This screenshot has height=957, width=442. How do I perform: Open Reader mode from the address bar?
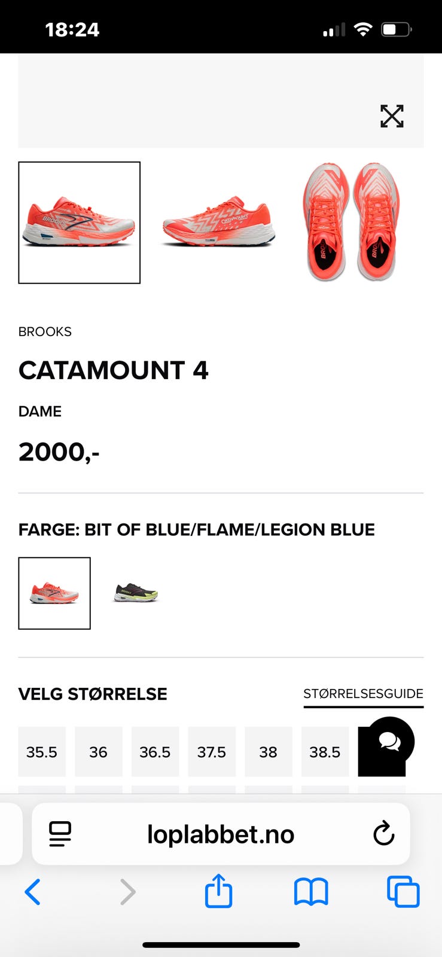tap(60, 834)
